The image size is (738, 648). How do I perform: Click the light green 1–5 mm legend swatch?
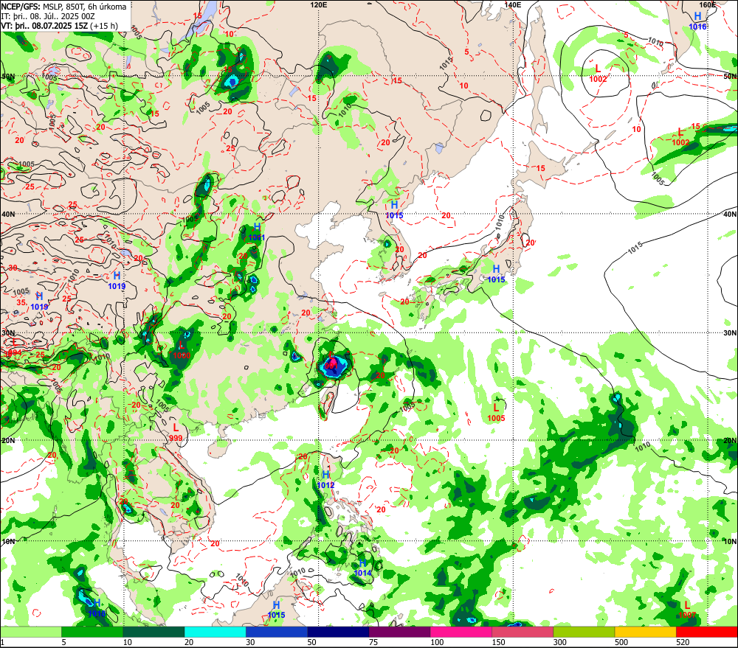click(30, 632)
